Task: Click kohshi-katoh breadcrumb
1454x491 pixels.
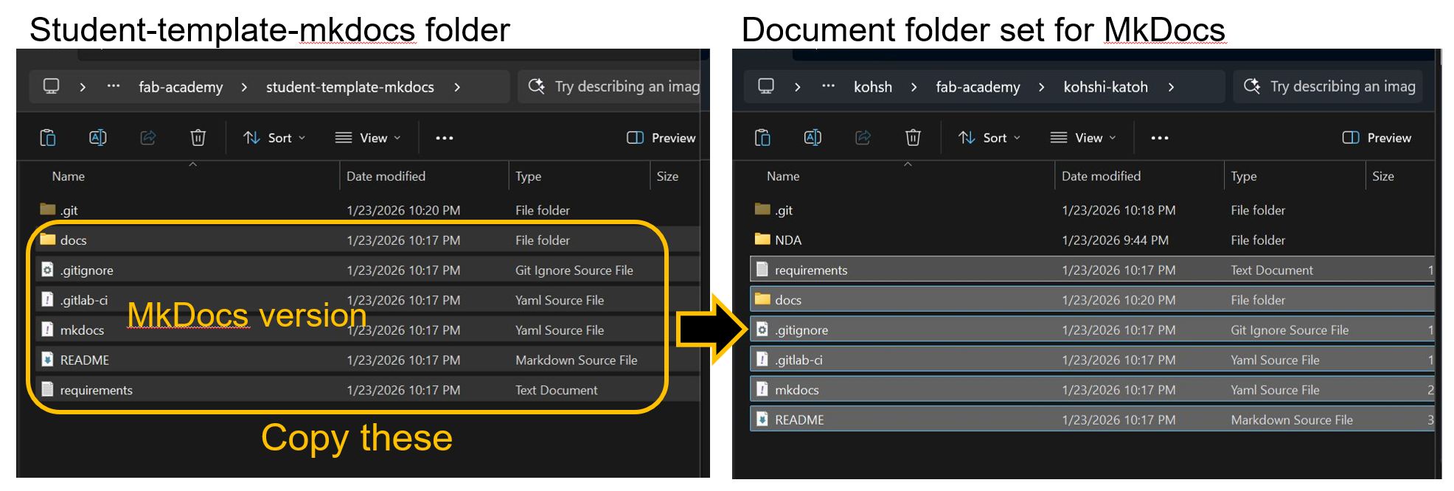Action: (1105, 87)
